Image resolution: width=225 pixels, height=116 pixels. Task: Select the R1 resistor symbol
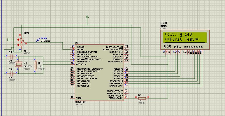[36, 66]
